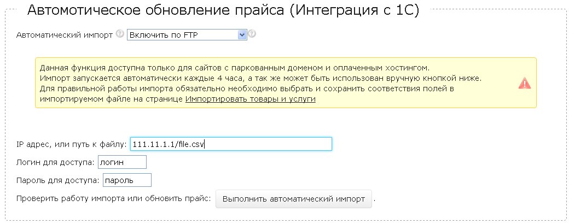The image size is (569, 224).
Task: Click the "Пароль для доступа" label
Action: [x=57, y=180]
